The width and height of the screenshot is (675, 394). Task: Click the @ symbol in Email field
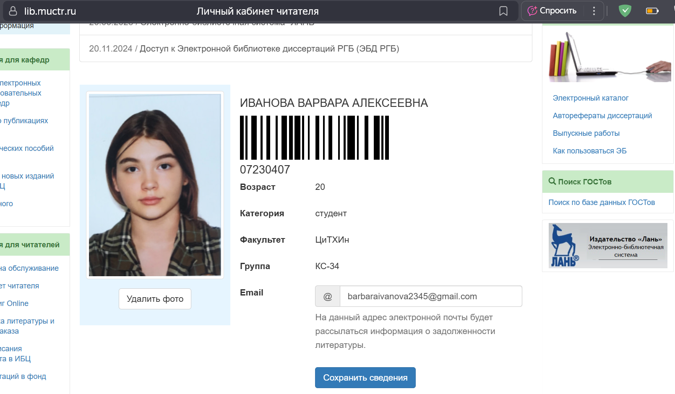(327, 296)
